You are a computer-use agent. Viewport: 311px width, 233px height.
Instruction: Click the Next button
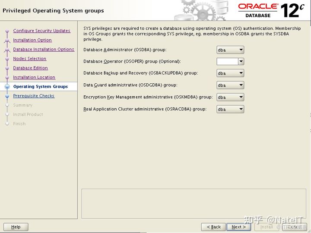point(238,227)
